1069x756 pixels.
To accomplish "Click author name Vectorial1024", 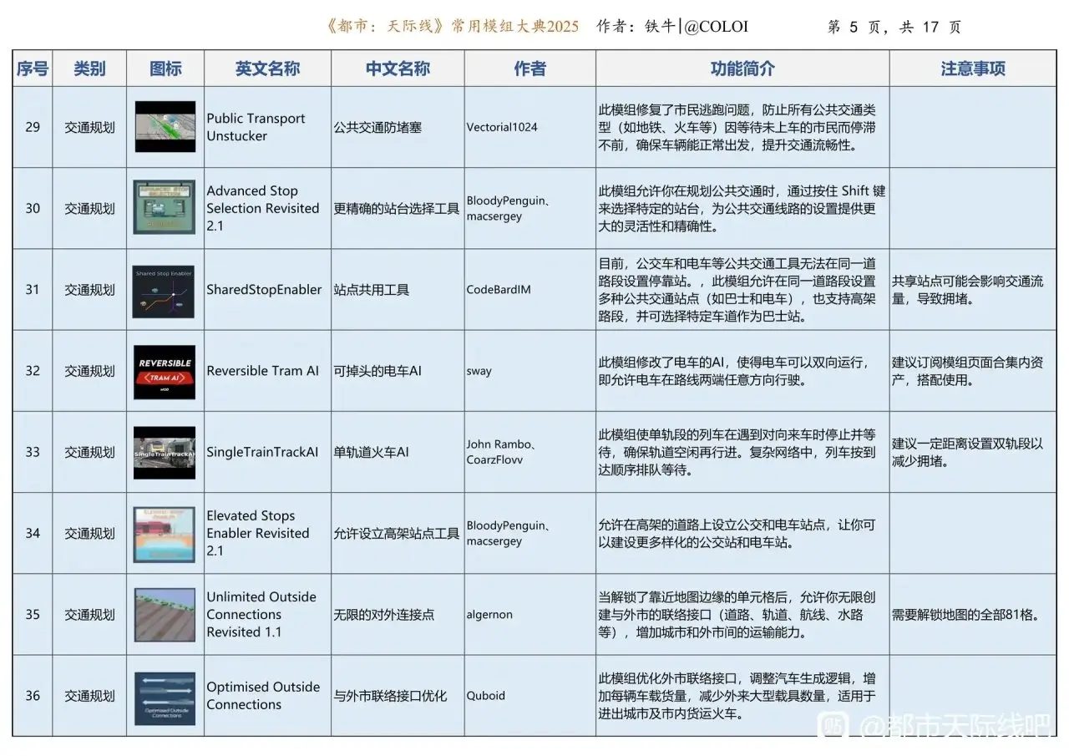I will (x=502, y=127).
